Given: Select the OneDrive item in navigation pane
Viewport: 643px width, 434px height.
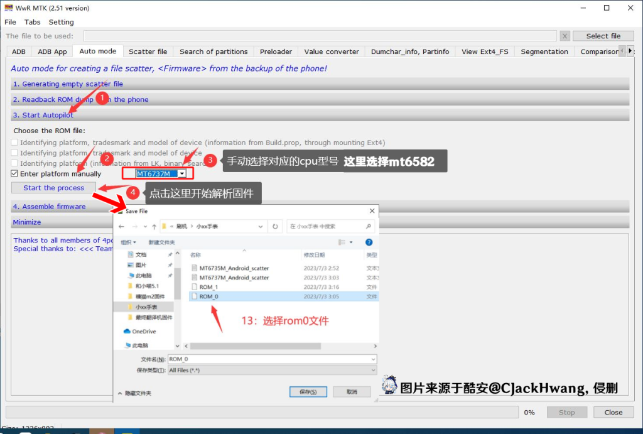Looking at the screenshot, I should 144,331.
